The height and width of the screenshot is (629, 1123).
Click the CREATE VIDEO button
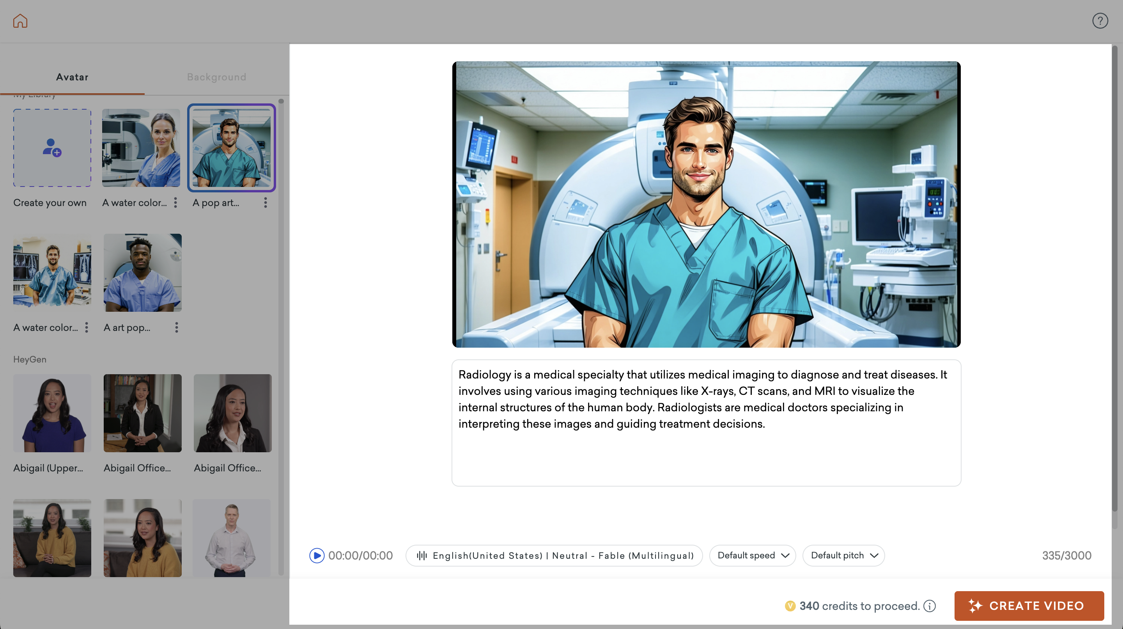tap(1029, 606)
